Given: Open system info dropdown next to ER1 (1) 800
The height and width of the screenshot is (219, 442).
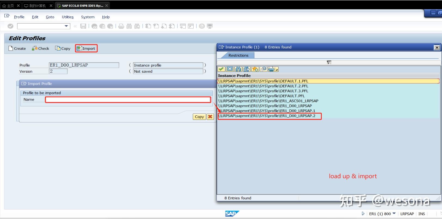Looking at the screenshot, I should coord(394,214).
